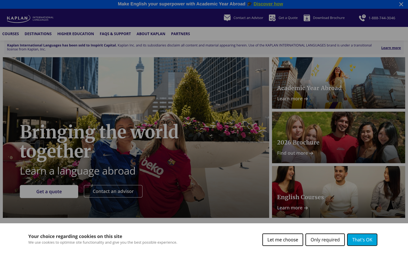408x255 pixels.
Task: Open the Destinations menu
Action: pos(38,34)
